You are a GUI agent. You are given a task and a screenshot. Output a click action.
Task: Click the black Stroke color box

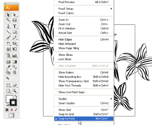coord(13,102)
